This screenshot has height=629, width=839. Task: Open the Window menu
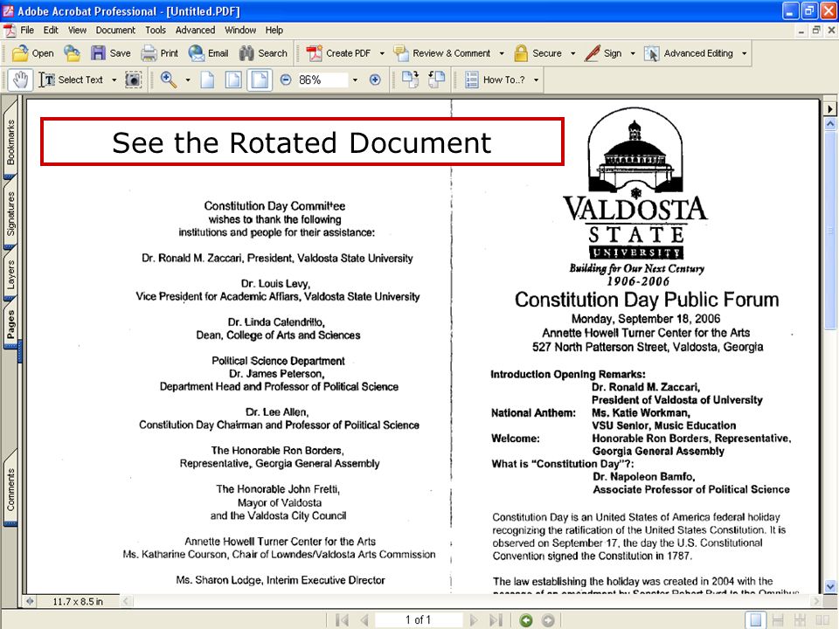click(240, 30)
